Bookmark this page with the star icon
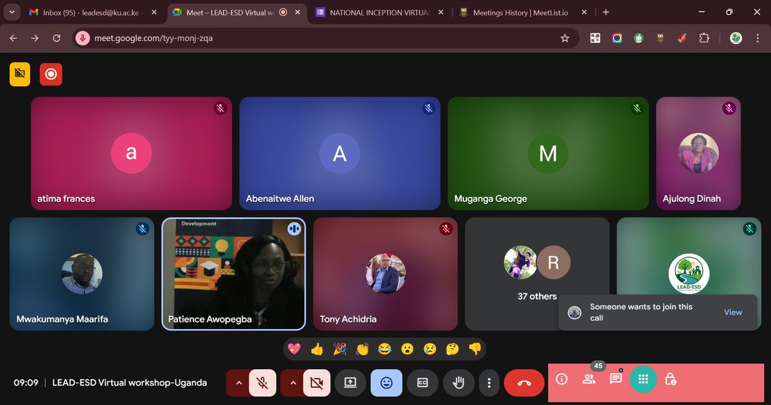The image size is (771, 405). point(565,38)
